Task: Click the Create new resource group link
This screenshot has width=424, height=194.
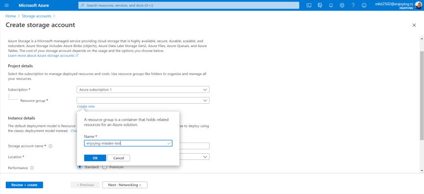Action: click(x=86, y=107)
